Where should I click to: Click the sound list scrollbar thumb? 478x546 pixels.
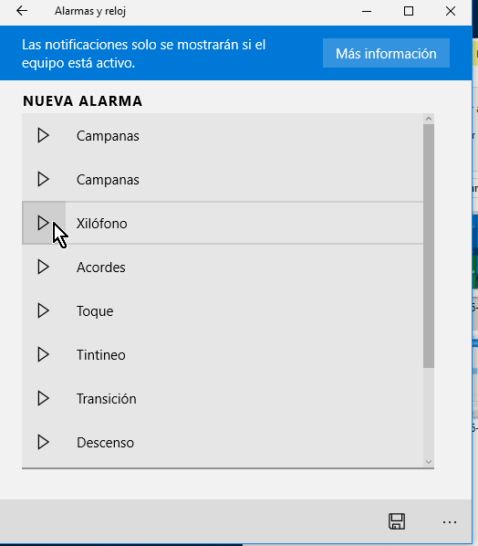(x=429, y=246)
